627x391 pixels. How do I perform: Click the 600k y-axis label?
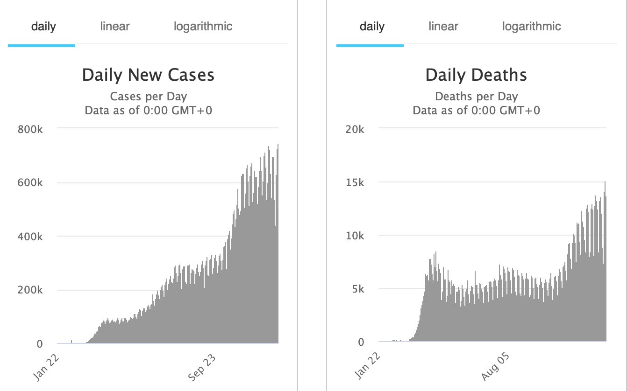30,182
